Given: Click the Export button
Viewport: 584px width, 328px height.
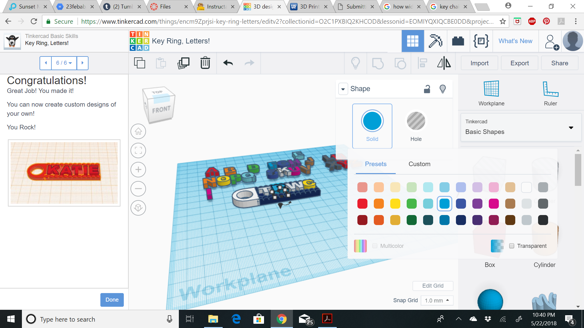Looking at the screenshot, I should click(520, 63).
